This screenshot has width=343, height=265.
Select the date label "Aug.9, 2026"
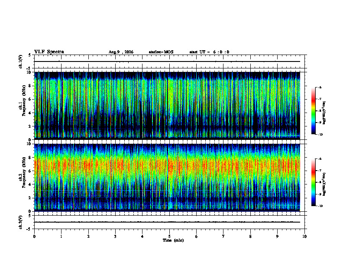coord(121,52)
